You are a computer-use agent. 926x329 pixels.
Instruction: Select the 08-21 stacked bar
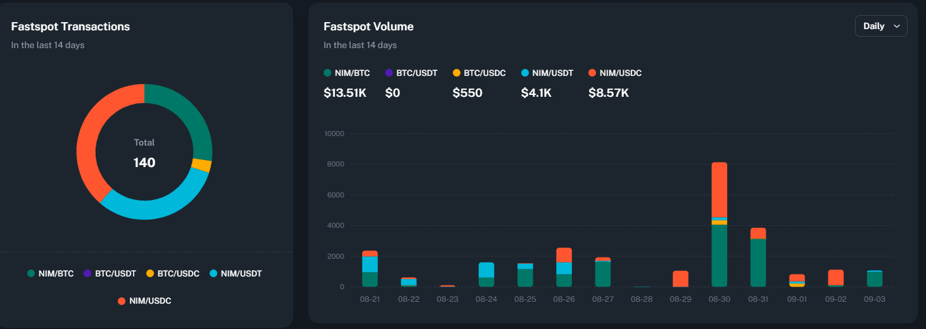(370, 269)
